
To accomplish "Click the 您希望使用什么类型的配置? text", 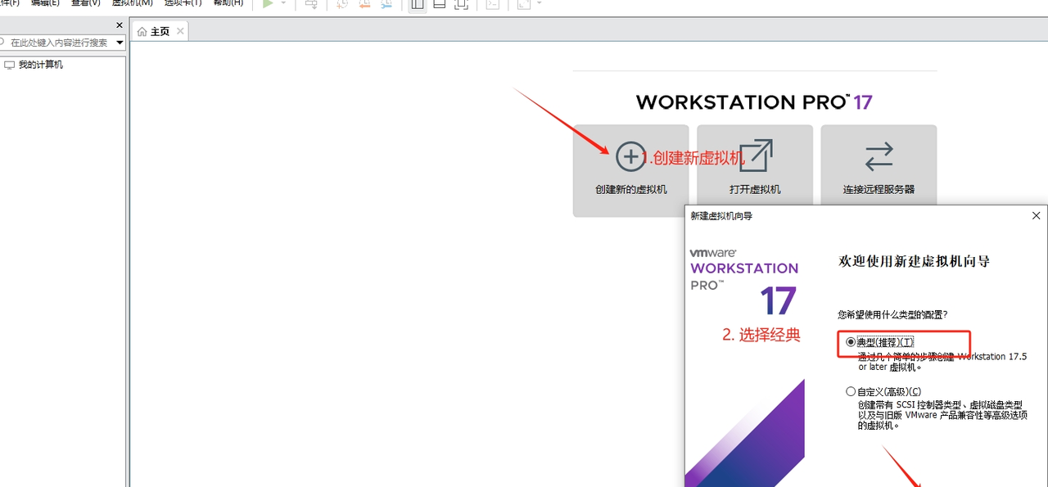I will click(x=892, y=314).
